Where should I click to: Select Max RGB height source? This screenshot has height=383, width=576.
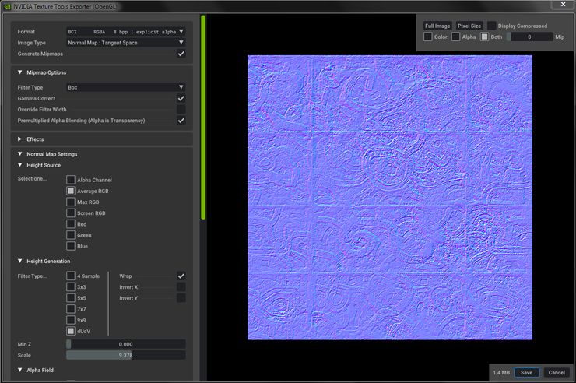71,202
